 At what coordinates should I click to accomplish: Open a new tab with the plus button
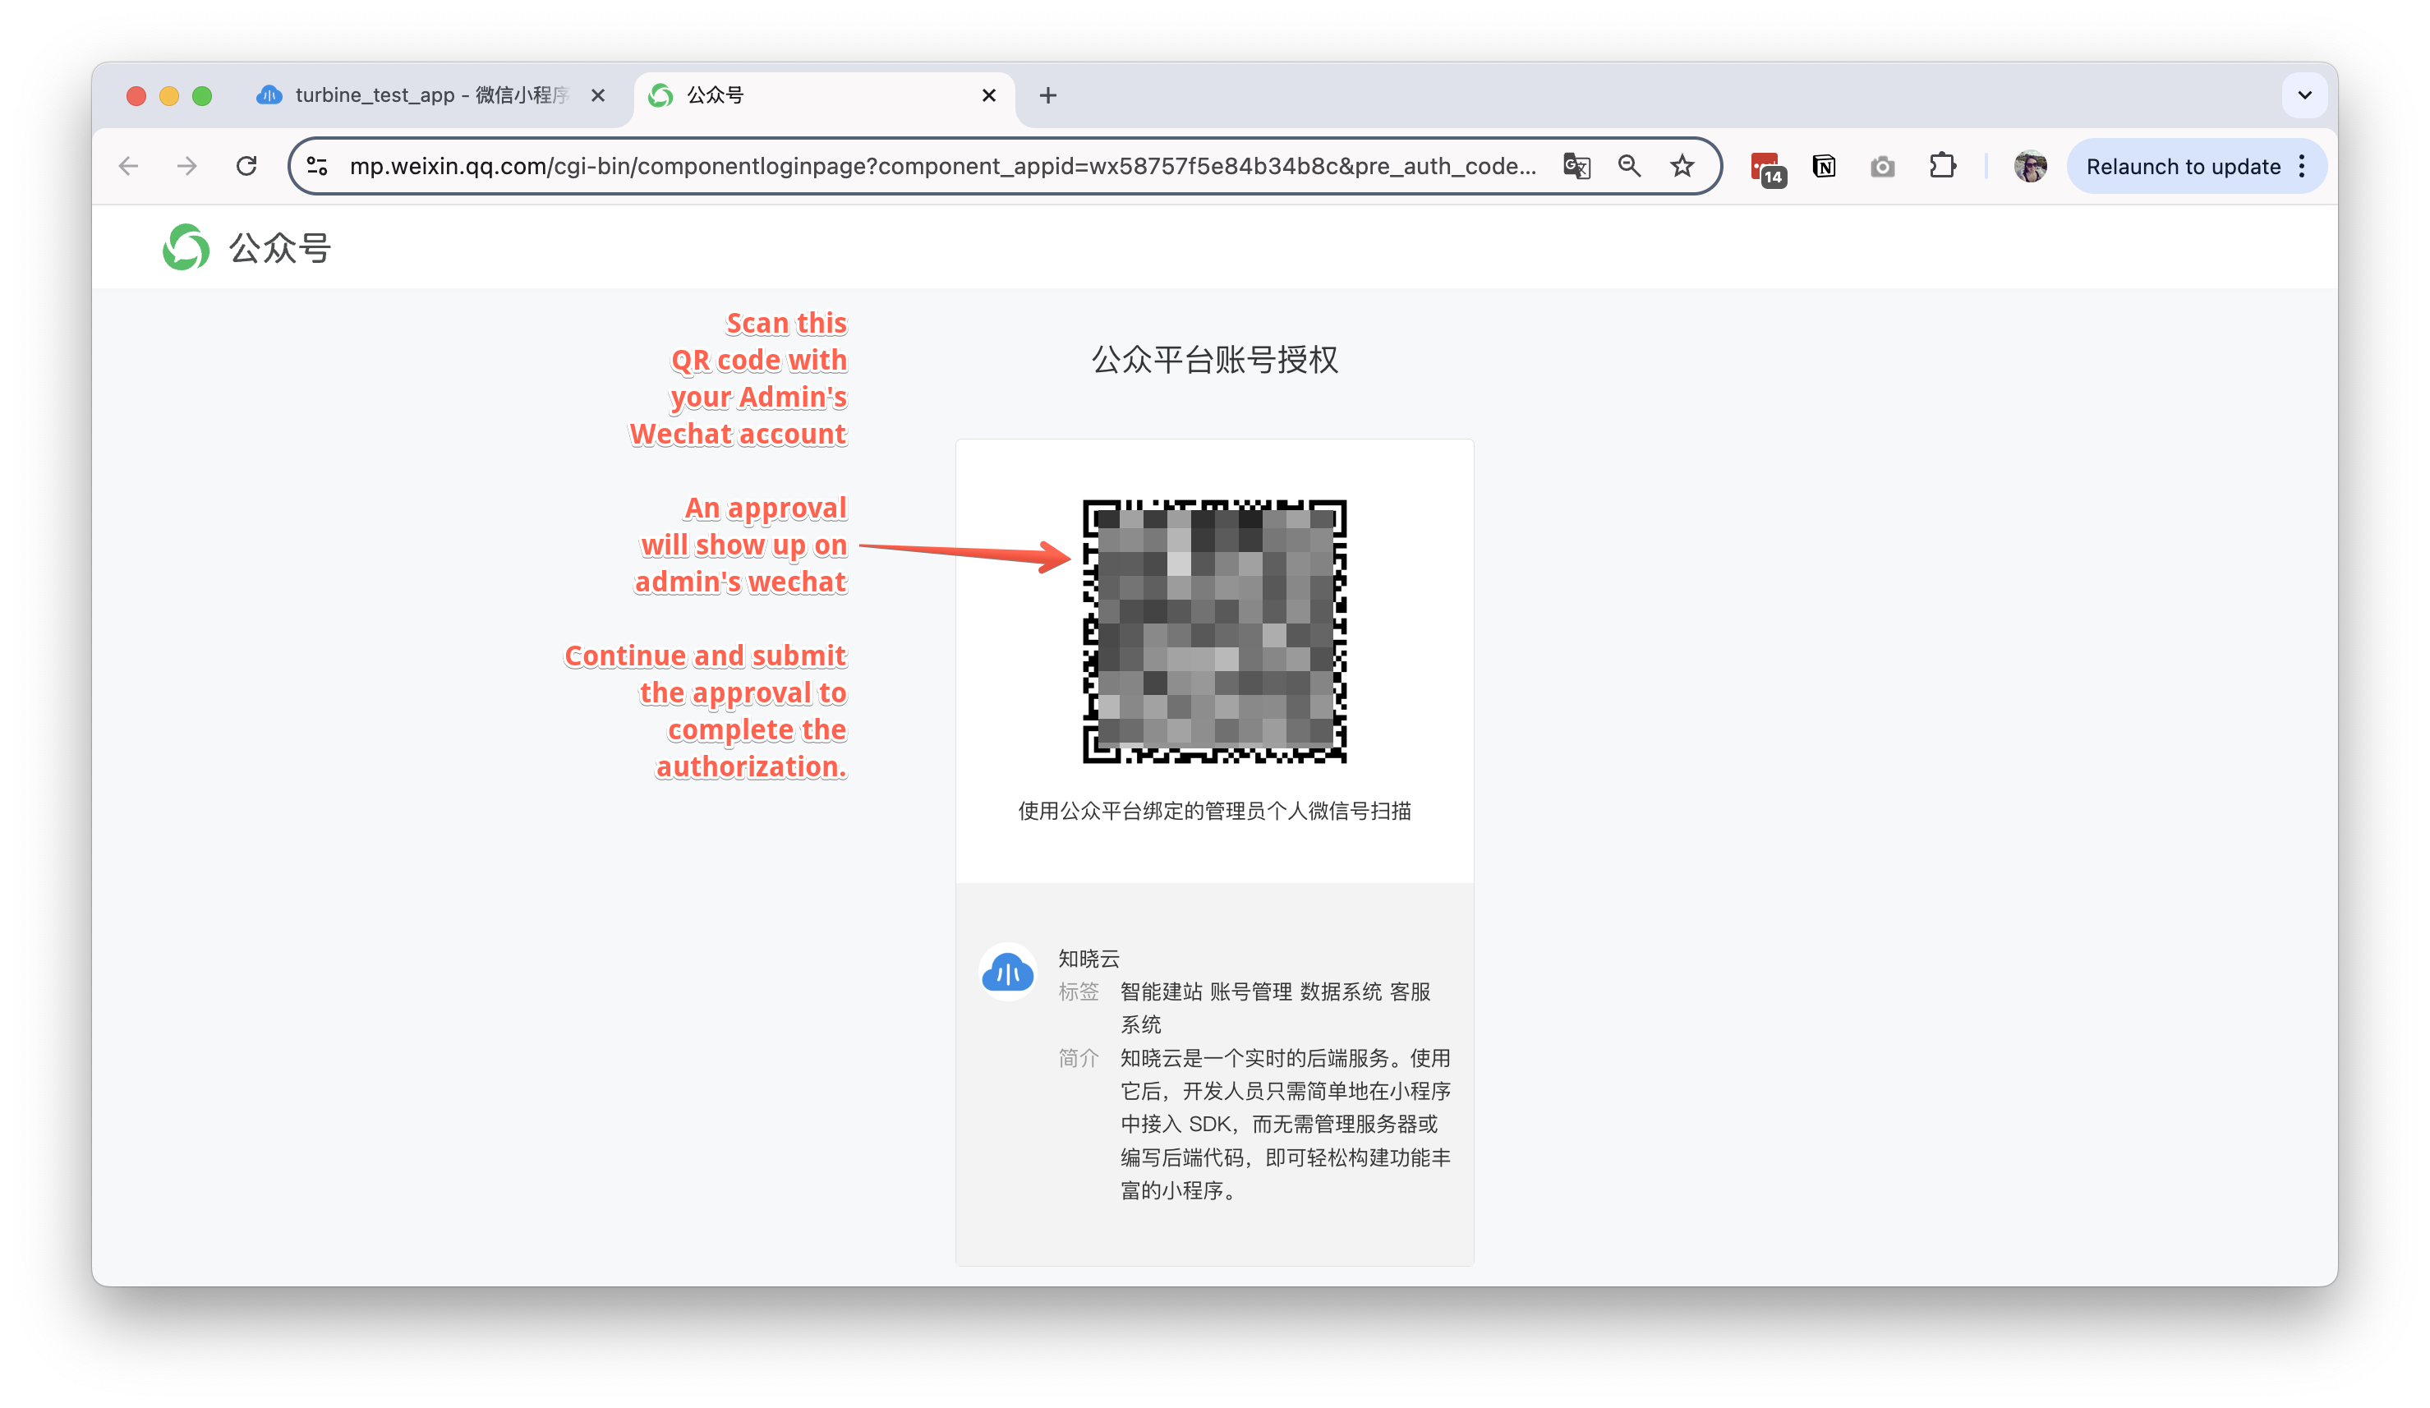[x=1047, y=94]
